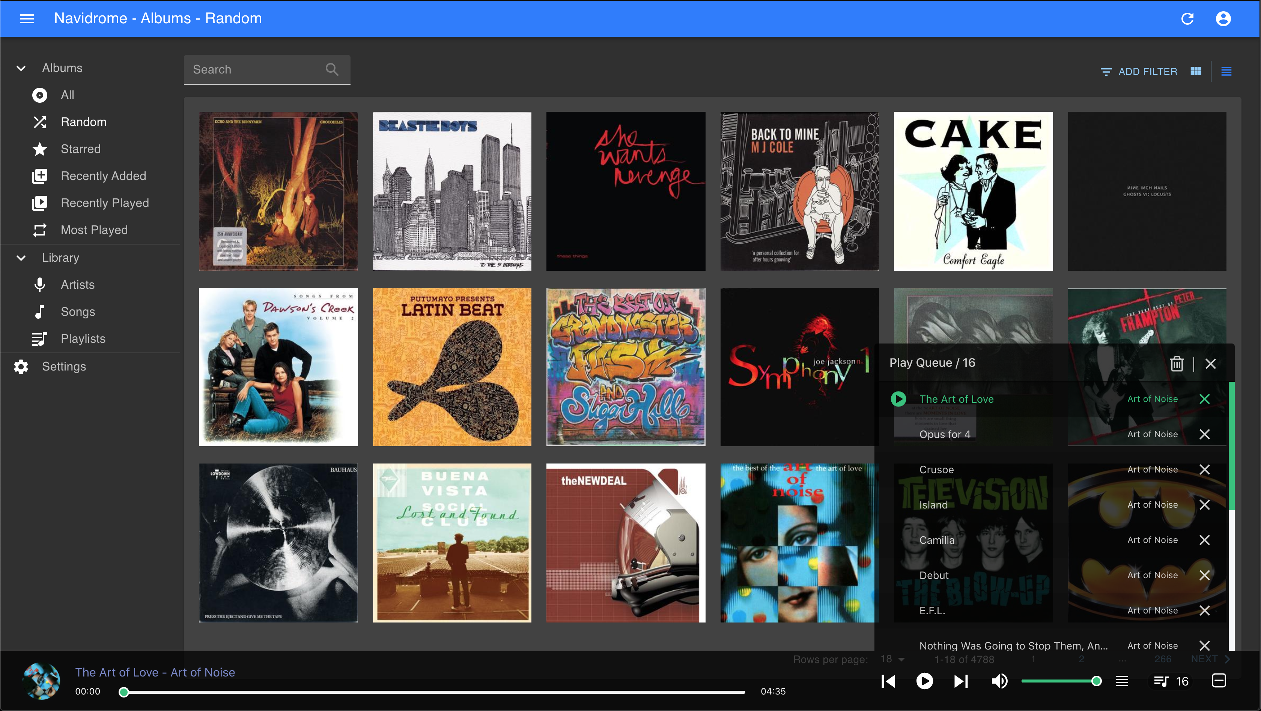Open the user account icon
The image size is (1261, 711).
tap(1223, 18)
